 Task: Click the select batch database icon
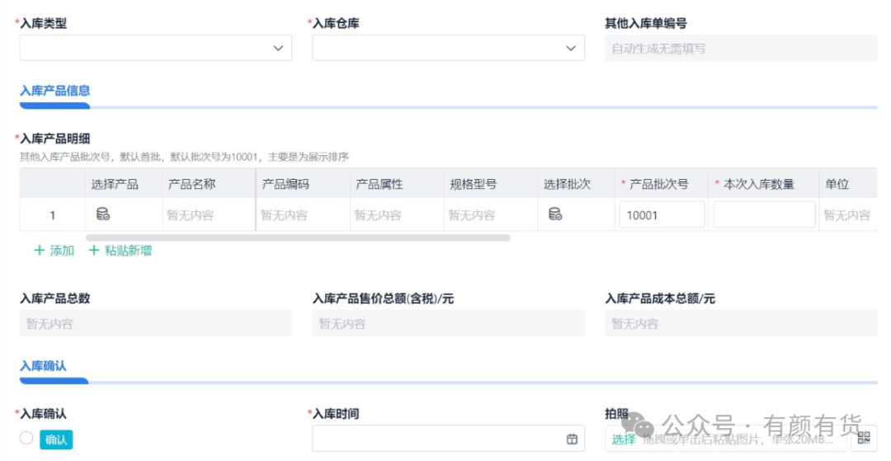click(x=555, y=214)
